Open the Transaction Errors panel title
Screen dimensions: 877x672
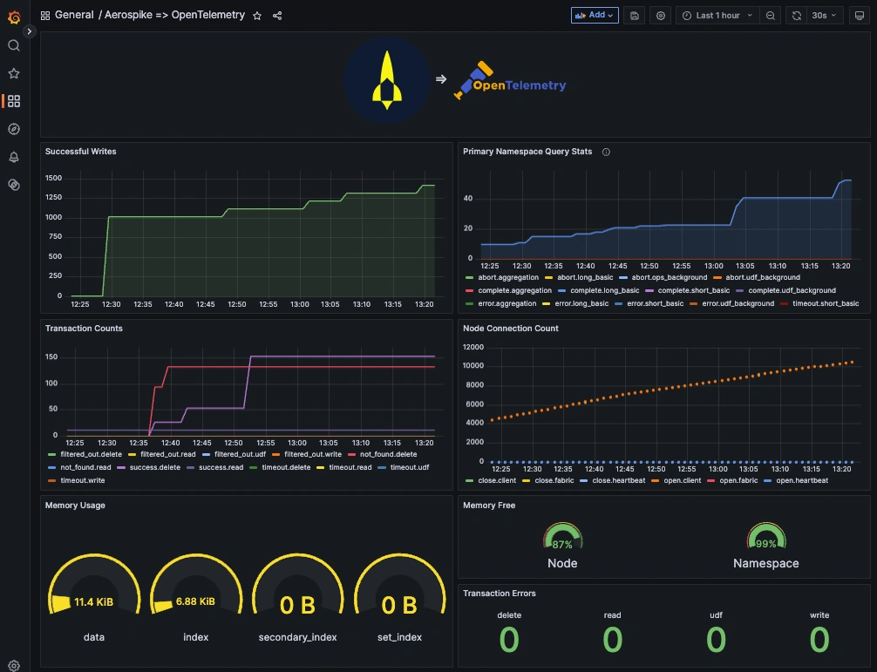[499, 594]
